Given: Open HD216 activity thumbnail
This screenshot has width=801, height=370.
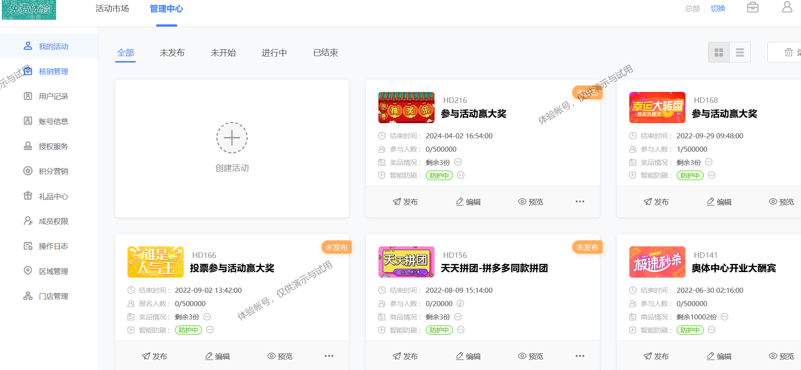Looking at the screenshot, I should point(406,108).
